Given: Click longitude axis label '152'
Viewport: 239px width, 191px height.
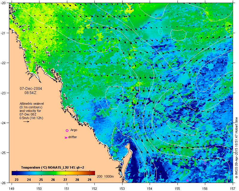Looking at the screenshot, I should point(94,188).
